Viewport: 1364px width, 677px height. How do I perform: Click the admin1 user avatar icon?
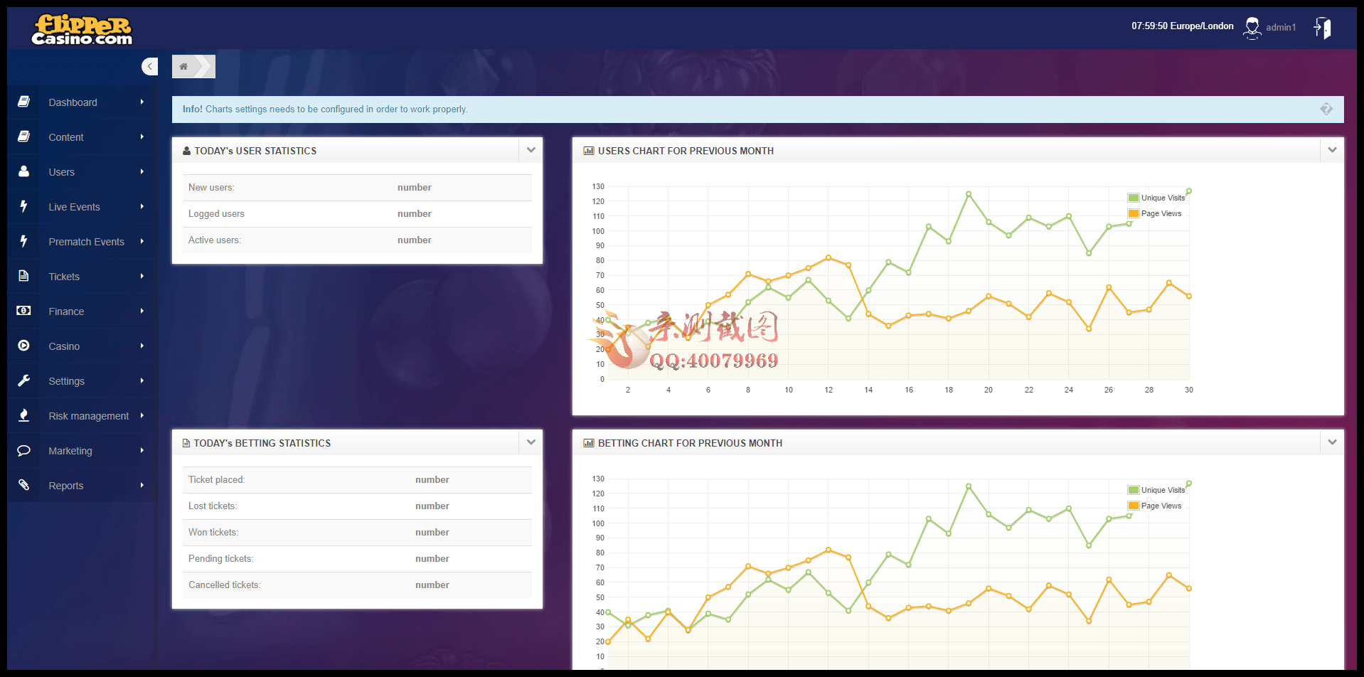1252,28
